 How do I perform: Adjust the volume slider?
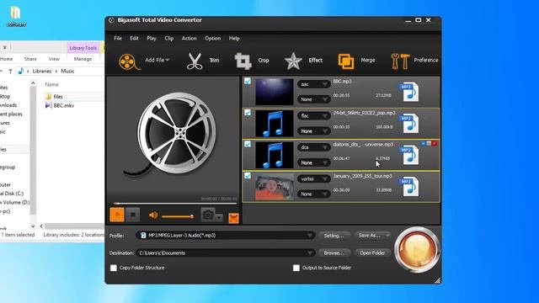pos(178,216)
